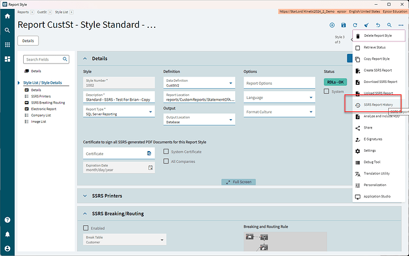Open the Format Culture dropdown
The image size is (409, 256).
click(311, 112)
